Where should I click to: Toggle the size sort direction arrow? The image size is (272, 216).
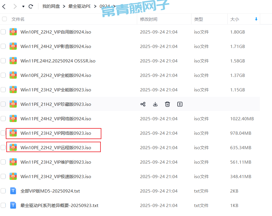click(x=256, y=19)
